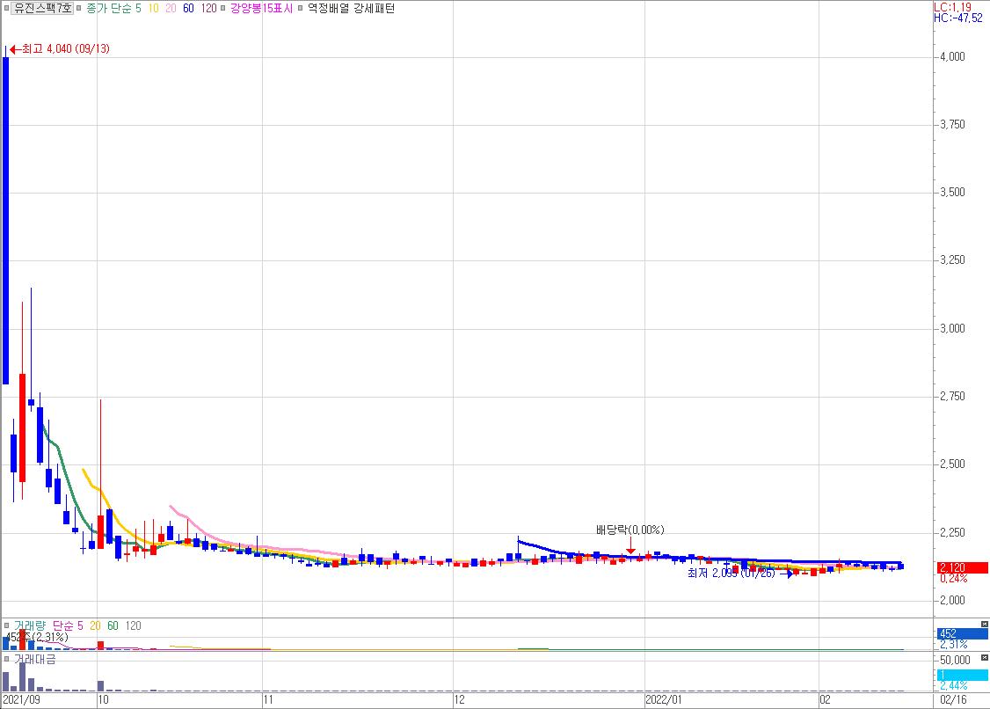Click the 역정배열 강세패턴 indicator label
The image size is (990, 709).
click(351, 8)
